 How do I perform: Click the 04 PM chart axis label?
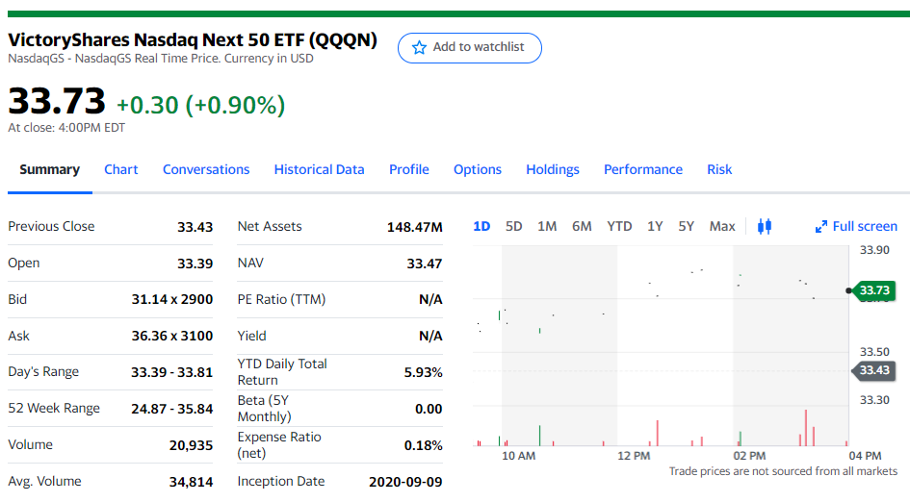pyautogui.click(x=865, y=456)
